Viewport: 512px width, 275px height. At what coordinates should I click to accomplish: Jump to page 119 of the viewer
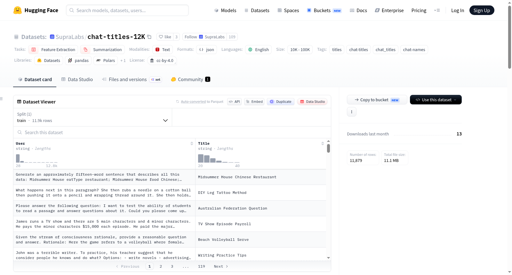tap(201, 266)
